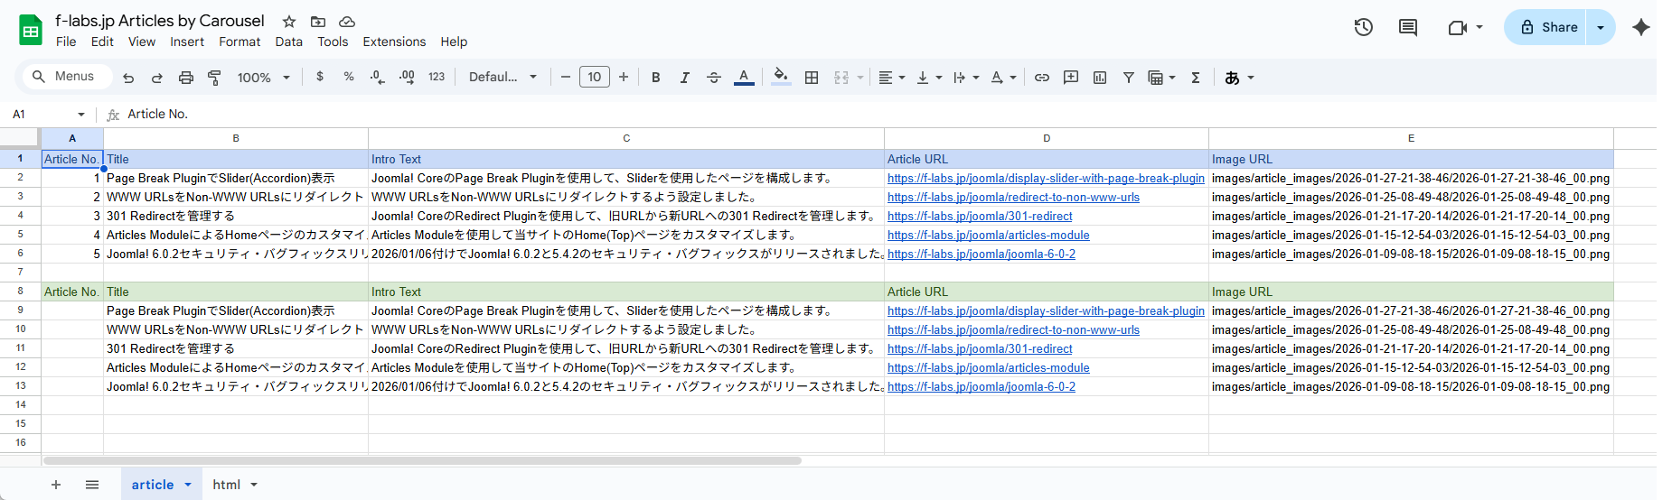
Task: Open the borders tool in the toolbar
Action: (812, 78)
